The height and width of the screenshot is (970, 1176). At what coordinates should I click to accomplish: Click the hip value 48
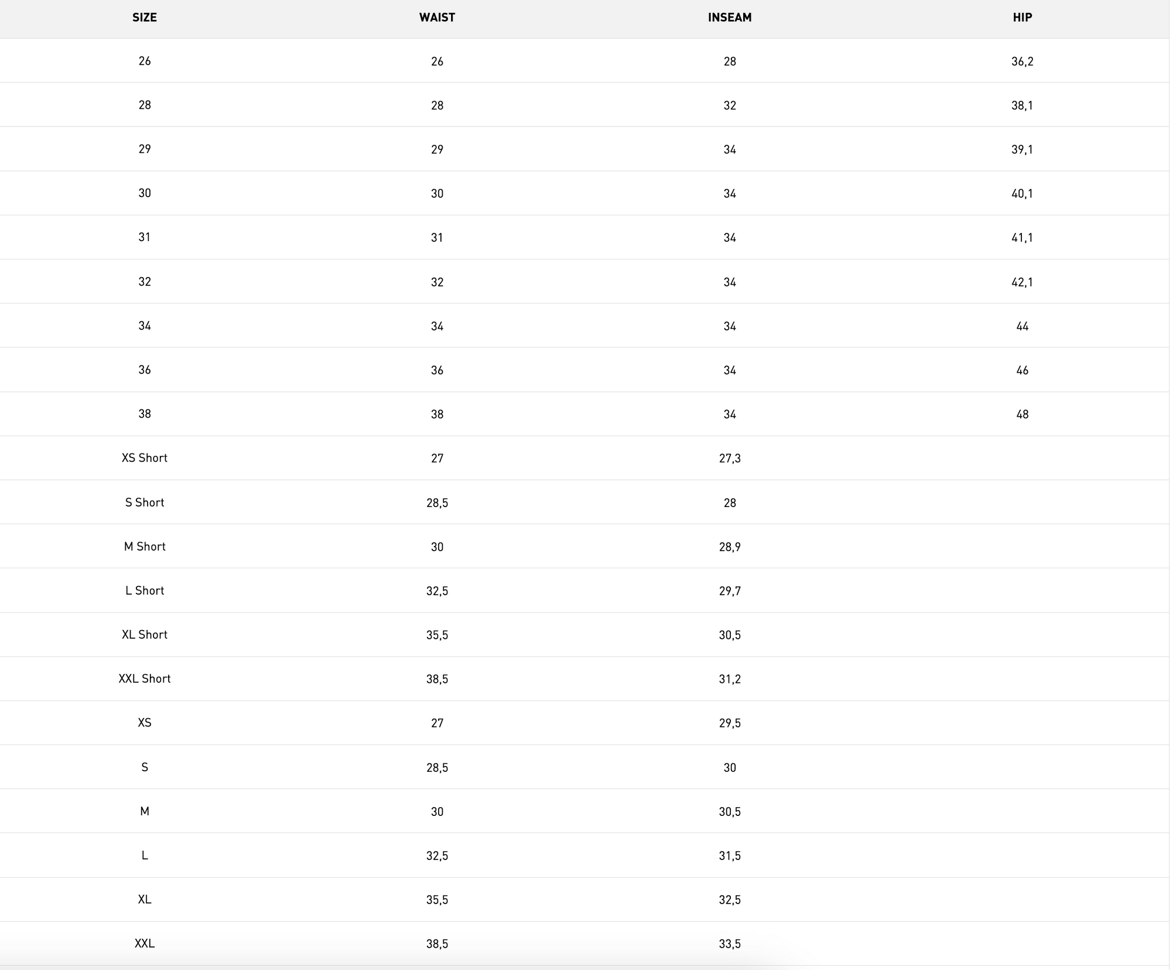(x=1022, y=415)
